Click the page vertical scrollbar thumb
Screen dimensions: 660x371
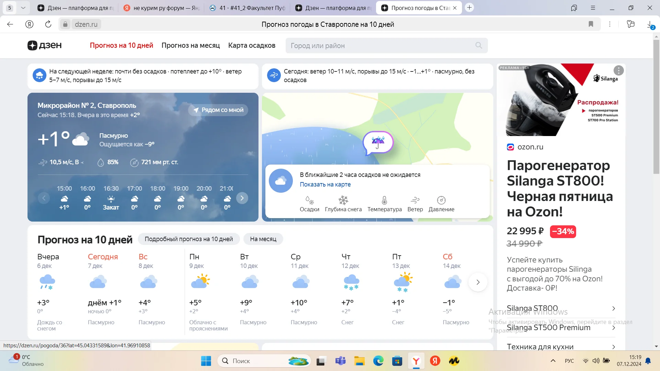656,106
